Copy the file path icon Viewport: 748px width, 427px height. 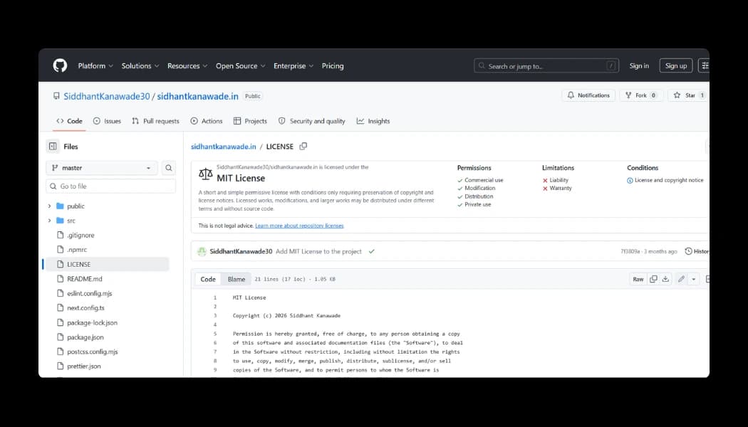click(303, 147)
